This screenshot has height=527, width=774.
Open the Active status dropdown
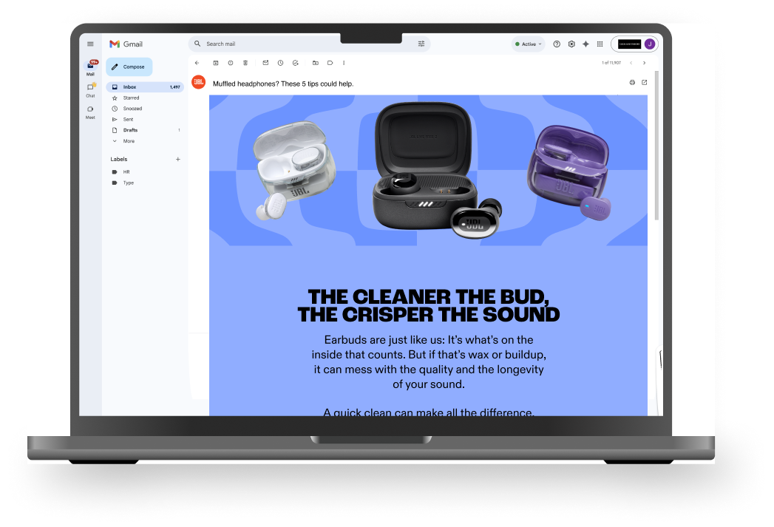point(528,44)
